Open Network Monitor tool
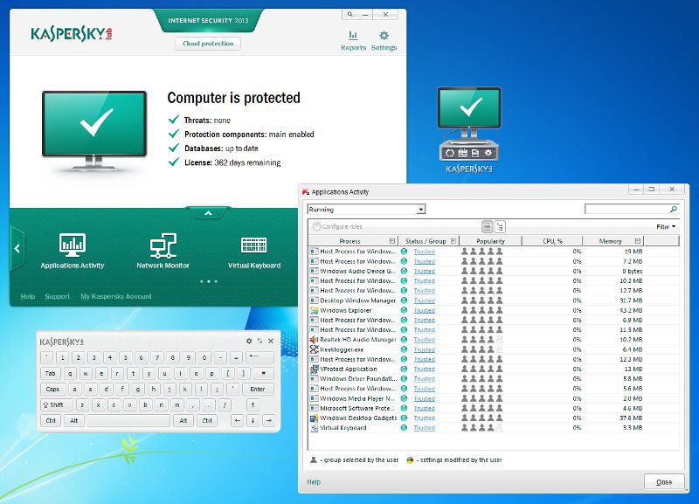This screenshot has width=699, height=504. click(x=163, y=251)
